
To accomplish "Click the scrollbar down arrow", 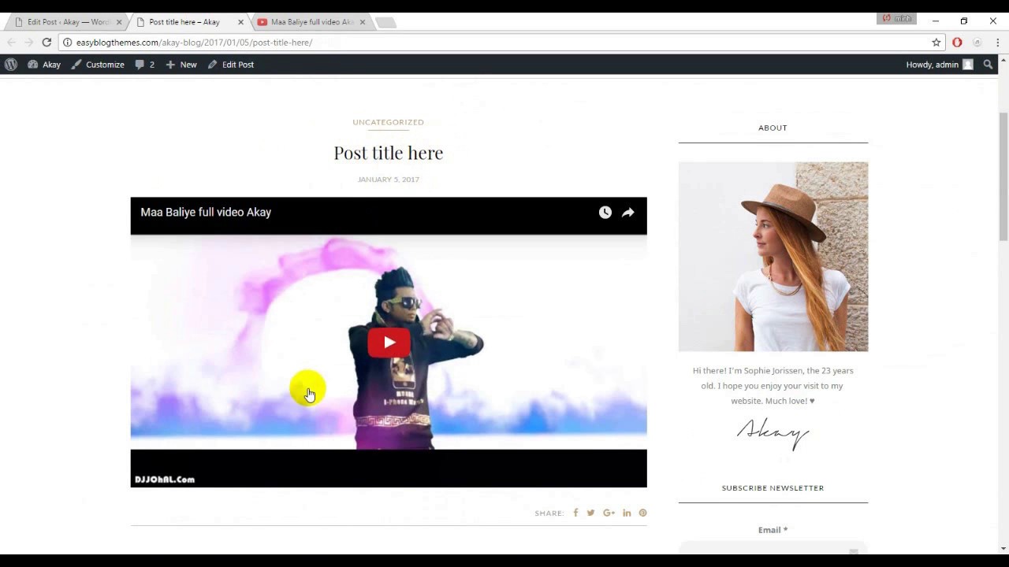I will pyautogui.click(x=1003, y=548).
